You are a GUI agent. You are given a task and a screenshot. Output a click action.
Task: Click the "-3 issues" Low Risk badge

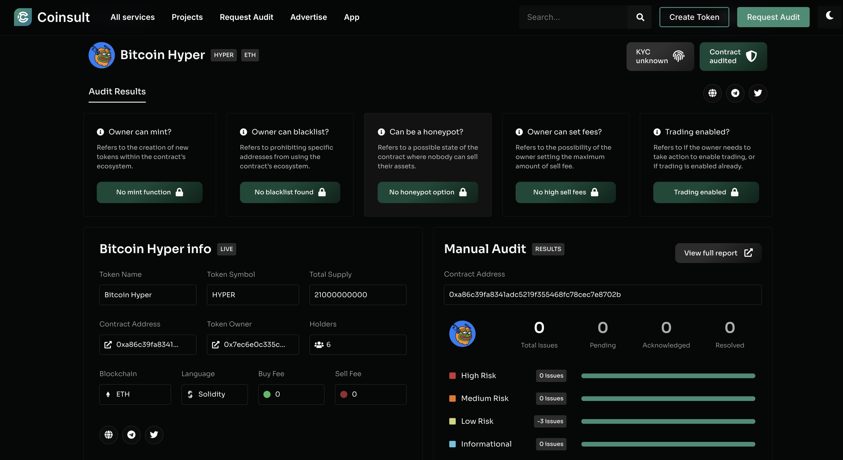[x=550, y=421]
